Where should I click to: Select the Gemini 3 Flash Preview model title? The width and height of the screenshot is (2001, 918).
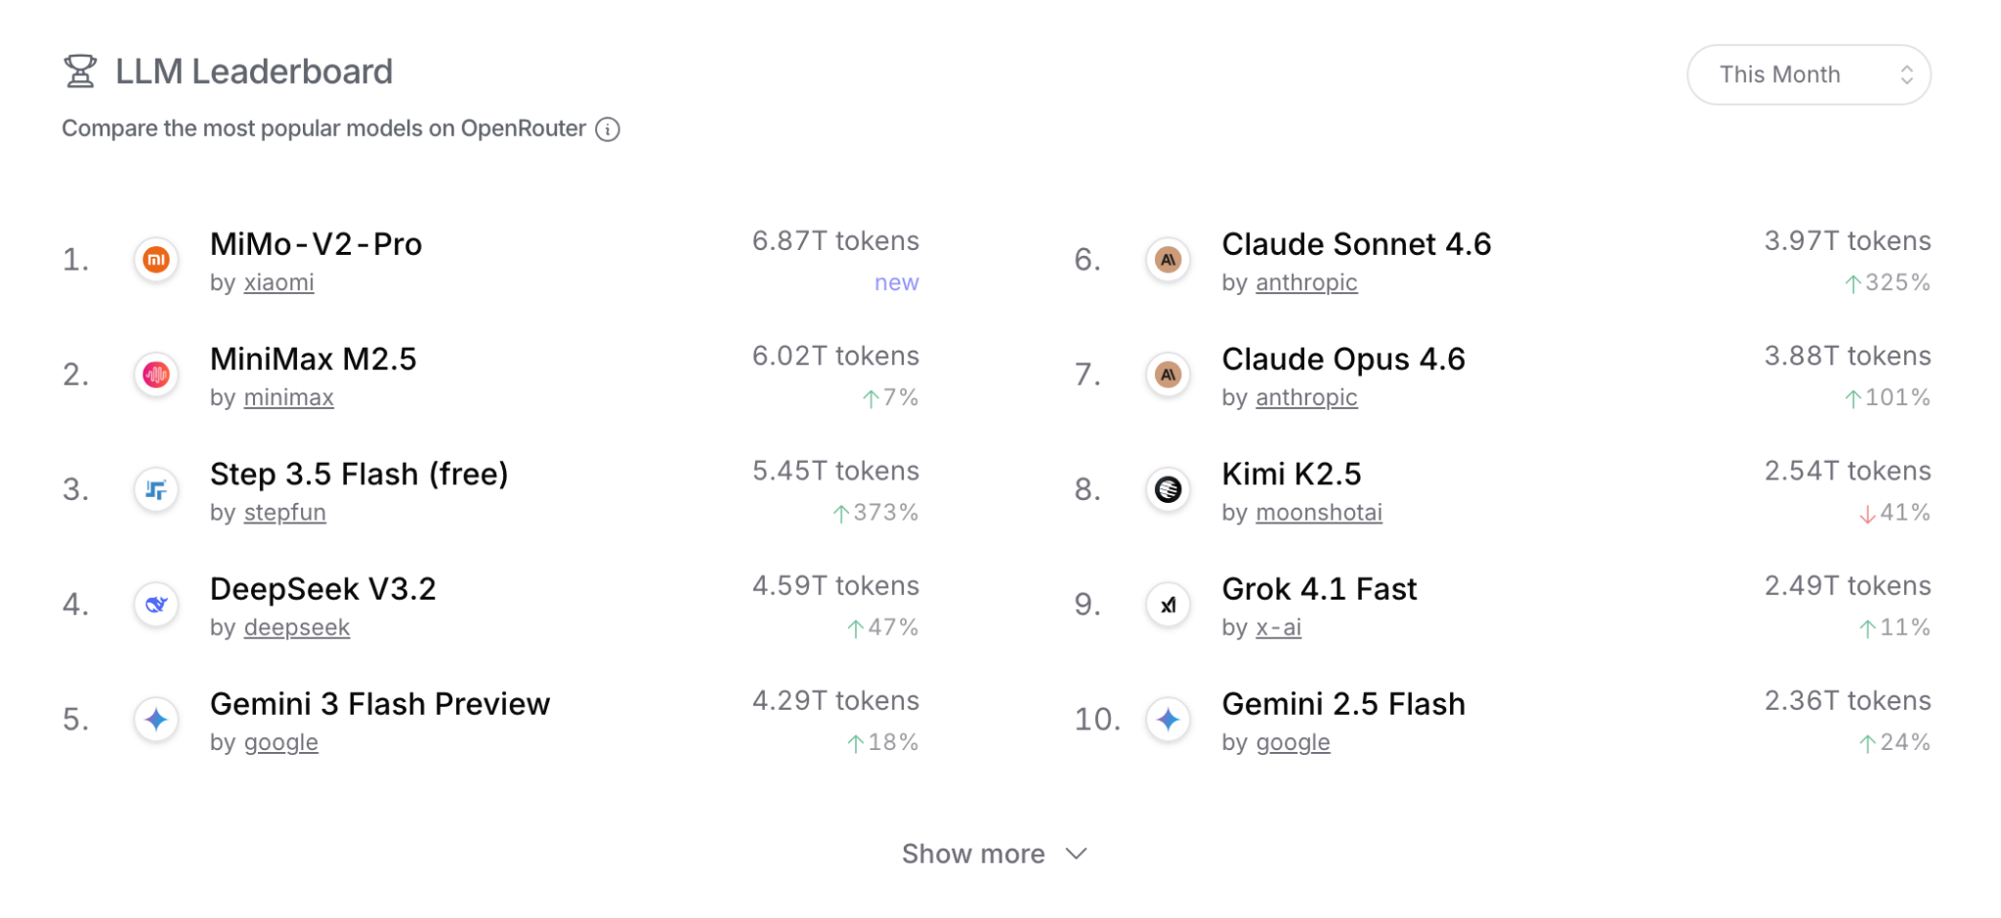click(x=380, y=704)
